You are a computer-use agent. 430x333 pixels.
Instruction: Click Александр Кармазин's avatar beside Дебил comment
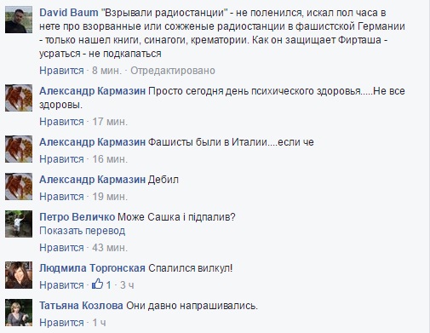[x=19, y=187]
